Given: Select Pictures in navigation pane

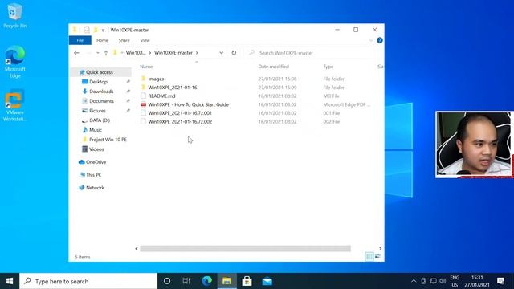Looking at the screenshot, I should (x=97, y=111).
